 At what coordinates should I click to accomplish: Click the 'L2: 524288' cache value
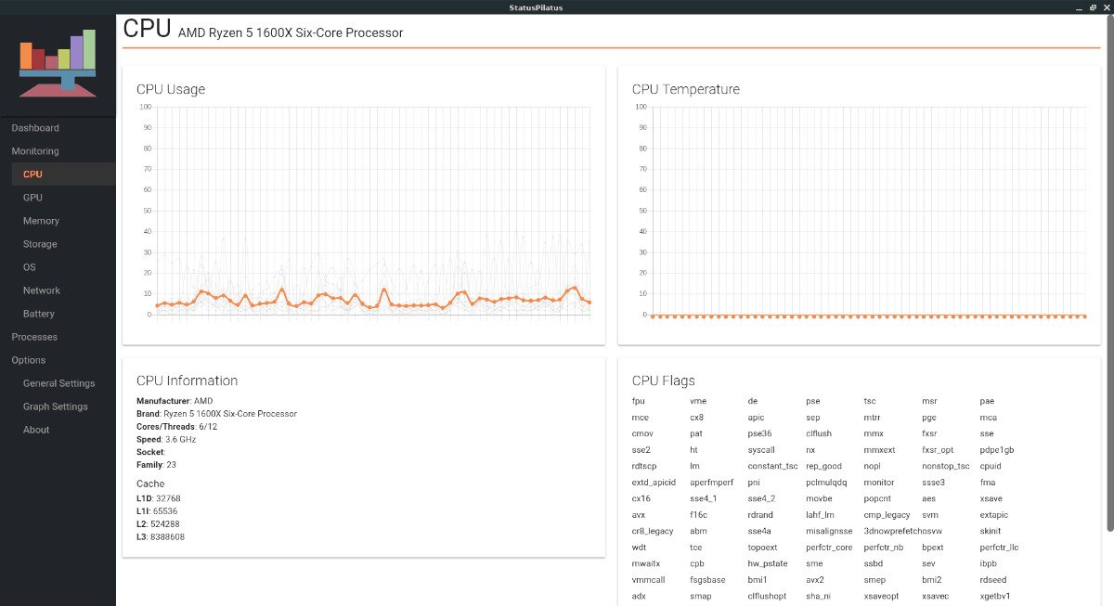[x=157, y=524]
